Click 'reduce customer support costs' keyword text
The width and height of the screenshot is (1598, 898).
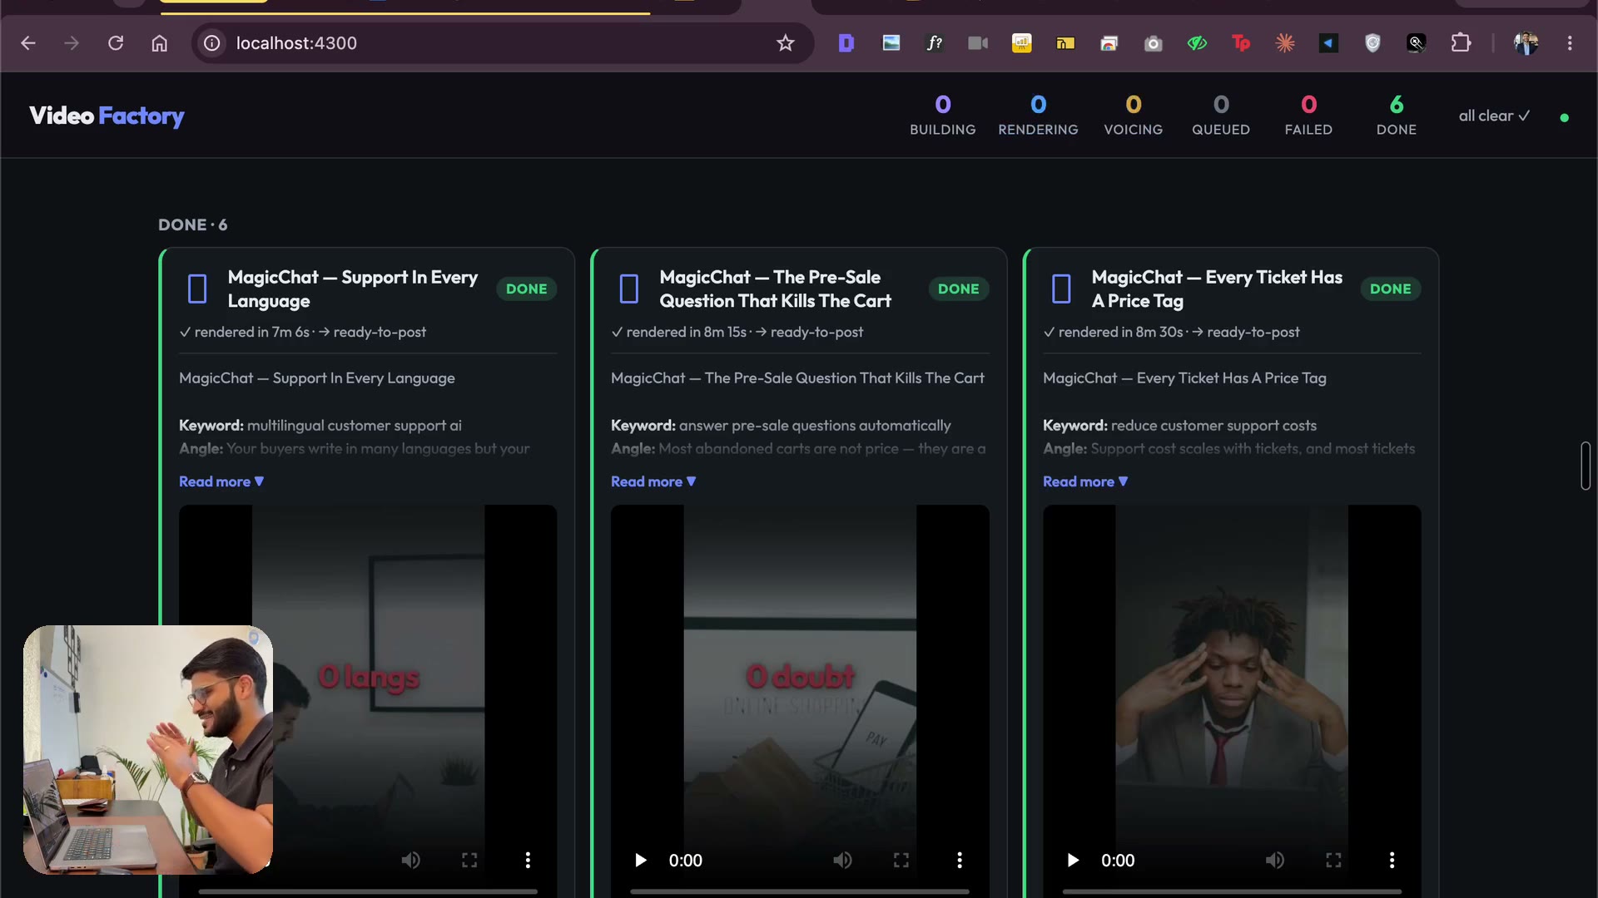pyautogui.click(x=1213, y=425)
